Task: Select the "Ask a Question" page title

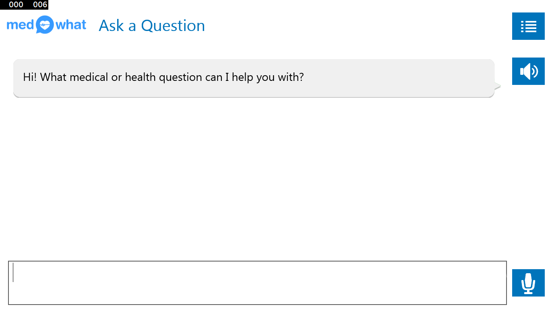Action: pos(152,26)
